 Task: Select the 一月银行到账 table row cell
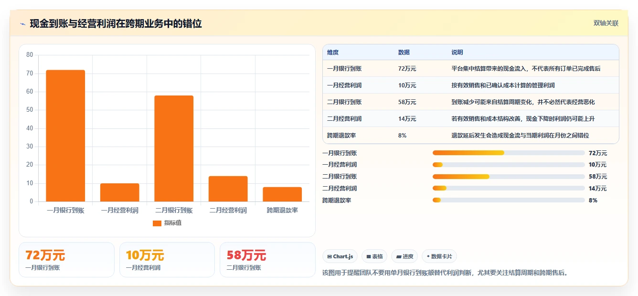(x=344, y=69)
